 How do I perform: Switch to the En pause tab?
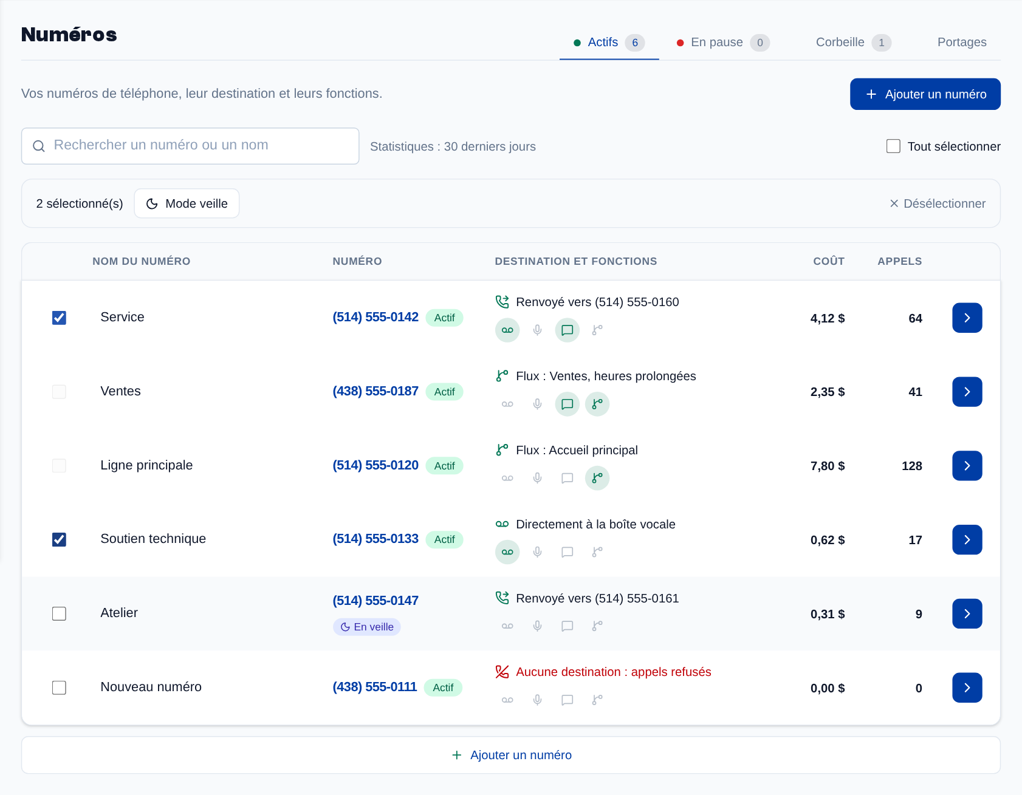tap(723, 43)
